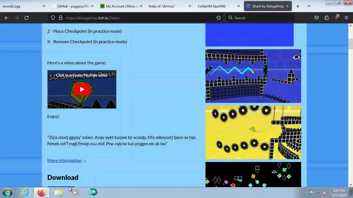Click the 'Enjoy!' text
Screen dimensions: 353x198
pyautogui.click(x=54, y=116)
